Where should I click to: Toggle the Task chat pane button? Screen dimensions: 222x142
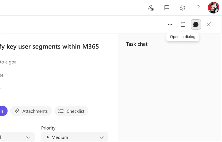(x=196, y=24)
